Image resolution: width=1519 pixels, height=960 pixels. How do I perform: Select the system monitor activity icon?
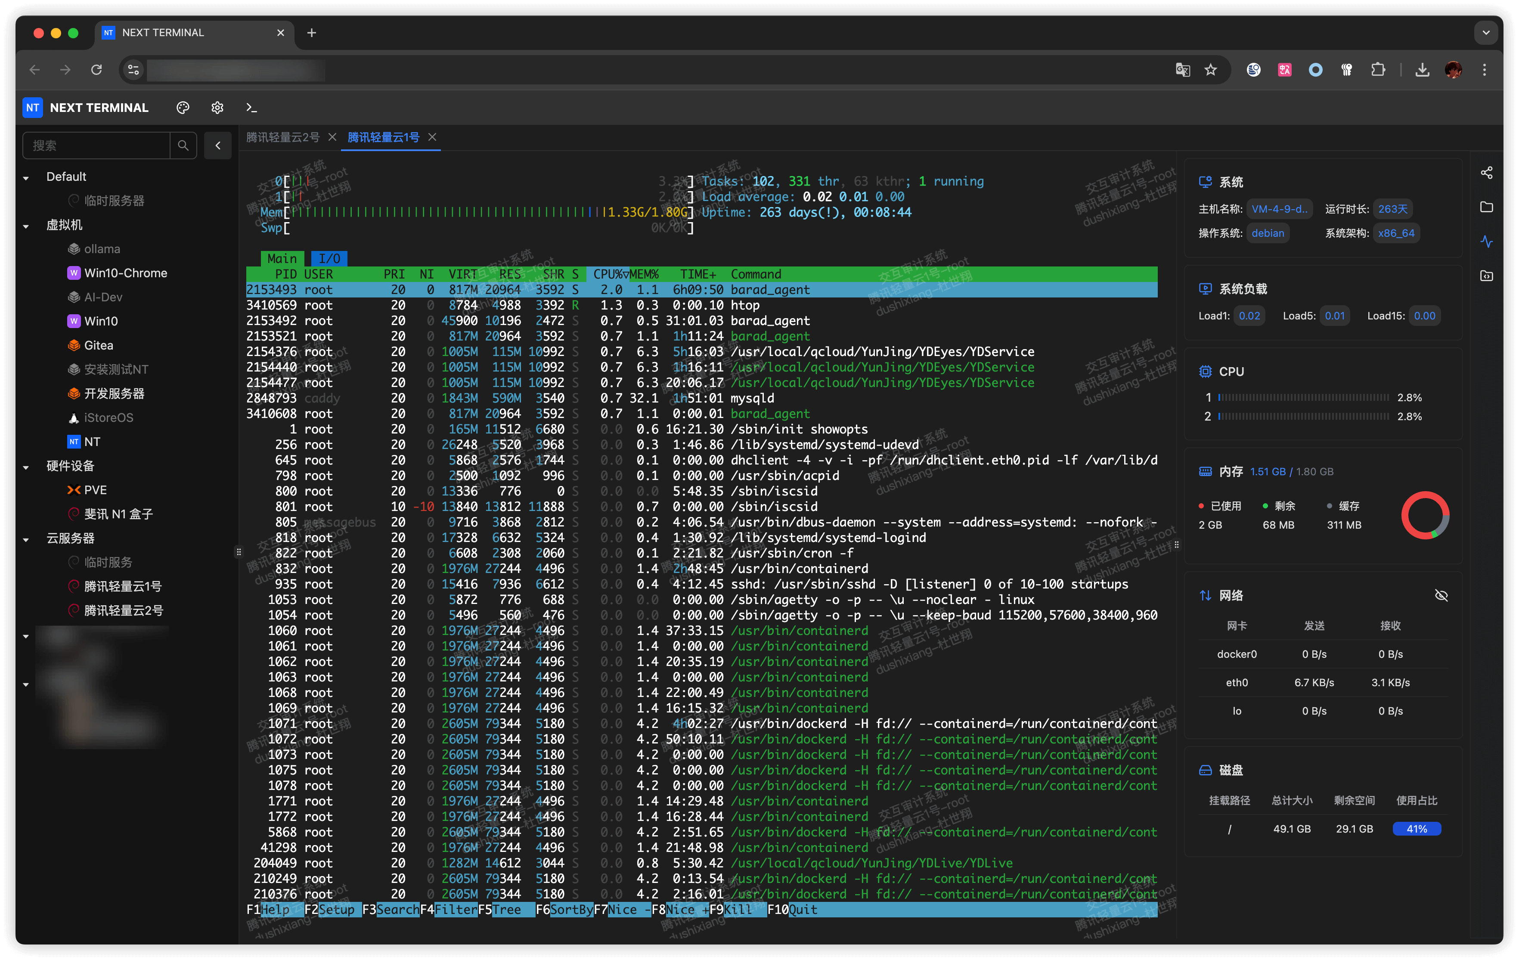click(x=1486, y=242)
